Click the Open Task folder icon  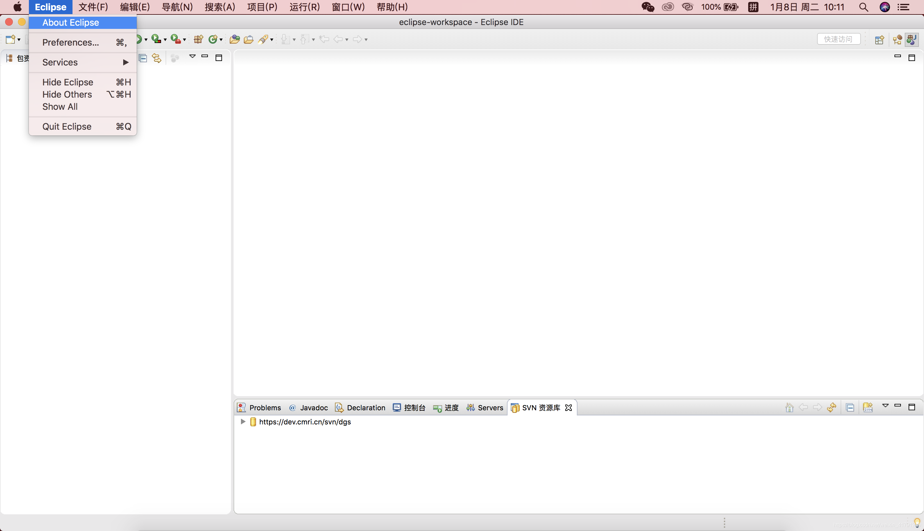tap(249, 39)
